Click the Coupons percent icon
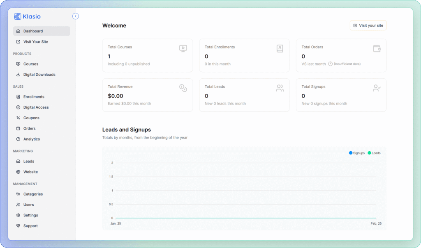The height and width of the screenshot is (248, 421). pyautogui.click(x=18, y=118)
